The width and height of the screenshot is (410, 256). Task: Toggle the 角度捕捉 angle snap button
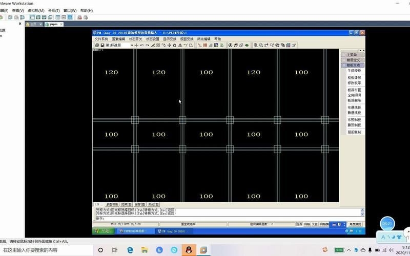(355, 224)
